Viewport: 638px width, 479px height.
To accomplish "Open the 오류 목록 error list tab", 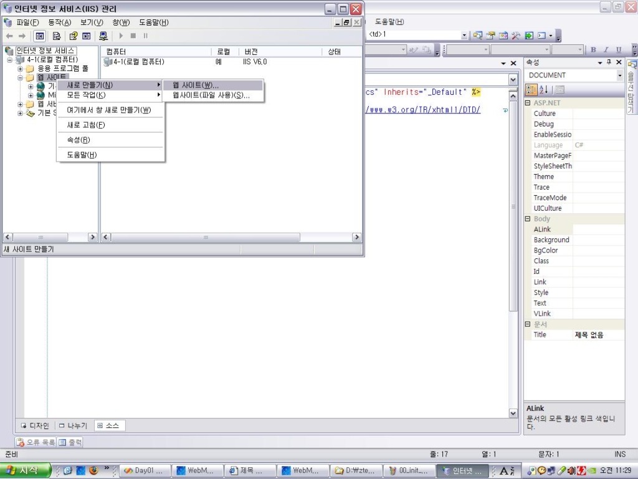I will point(36,442).
